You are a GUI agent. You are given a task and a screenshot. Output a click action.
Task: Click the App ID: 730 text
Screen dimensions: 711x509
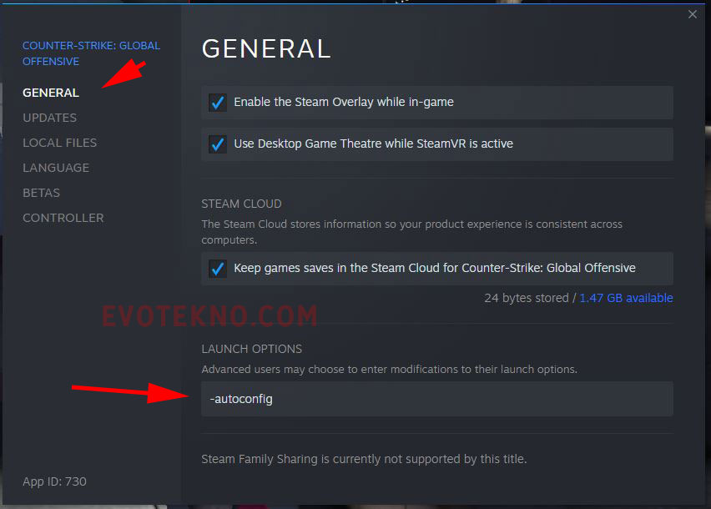[54, 481]
